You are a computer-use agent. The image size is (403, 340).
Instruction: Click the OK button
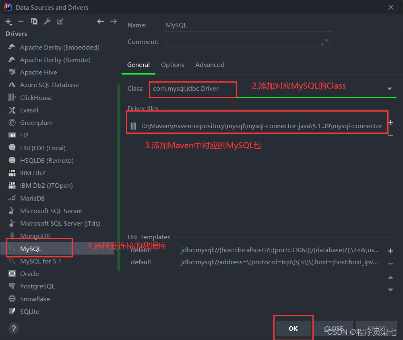(293, 328)
